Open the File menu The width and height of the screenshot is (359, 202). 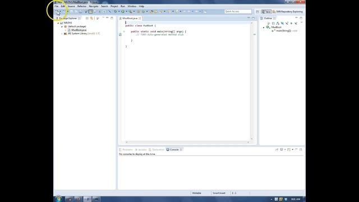tap(57, 6)
